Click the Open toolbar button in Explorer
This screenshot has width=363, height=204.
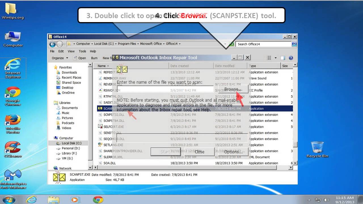click(x=80, y=58)
